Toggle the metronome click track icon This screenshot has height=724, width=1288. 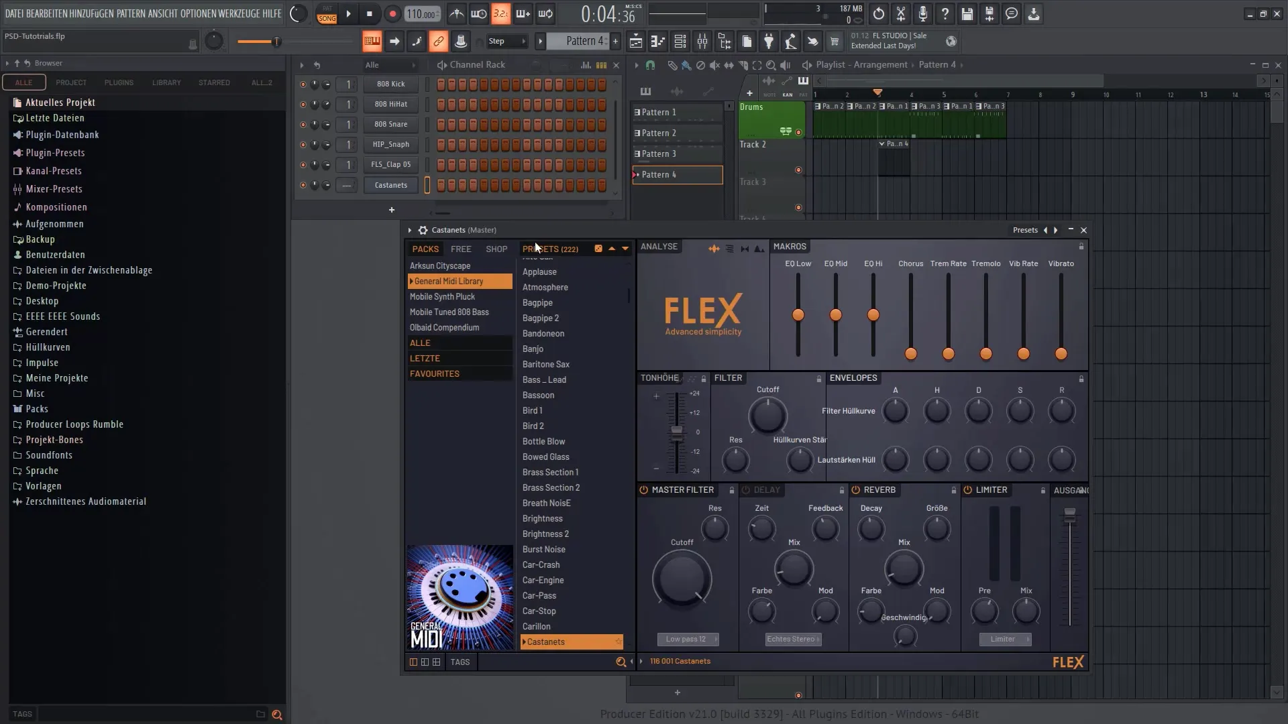[x=458, y=13]
